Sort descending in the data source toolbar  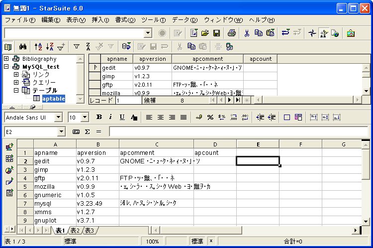tap(49, 47)
